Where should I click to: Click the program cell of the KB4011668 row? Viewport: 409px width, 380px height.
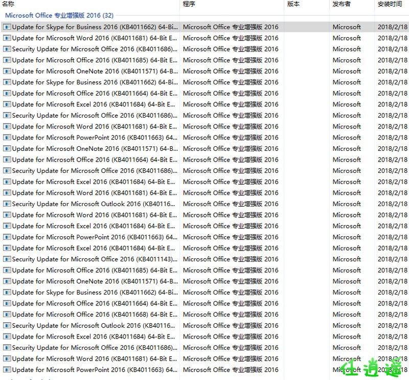231,315
